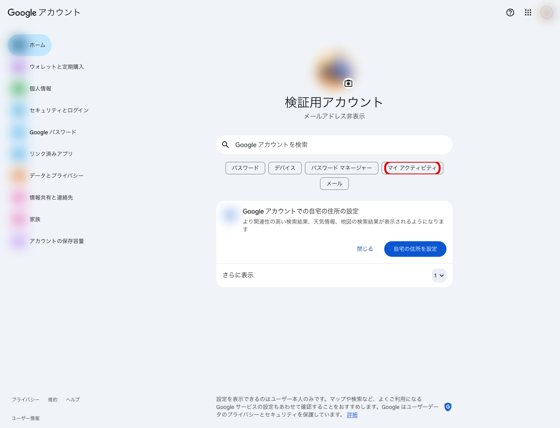This screenshot has width=560, height=428.
Task: Click the メールアドレス非表示 text
Action: [334, 116]
